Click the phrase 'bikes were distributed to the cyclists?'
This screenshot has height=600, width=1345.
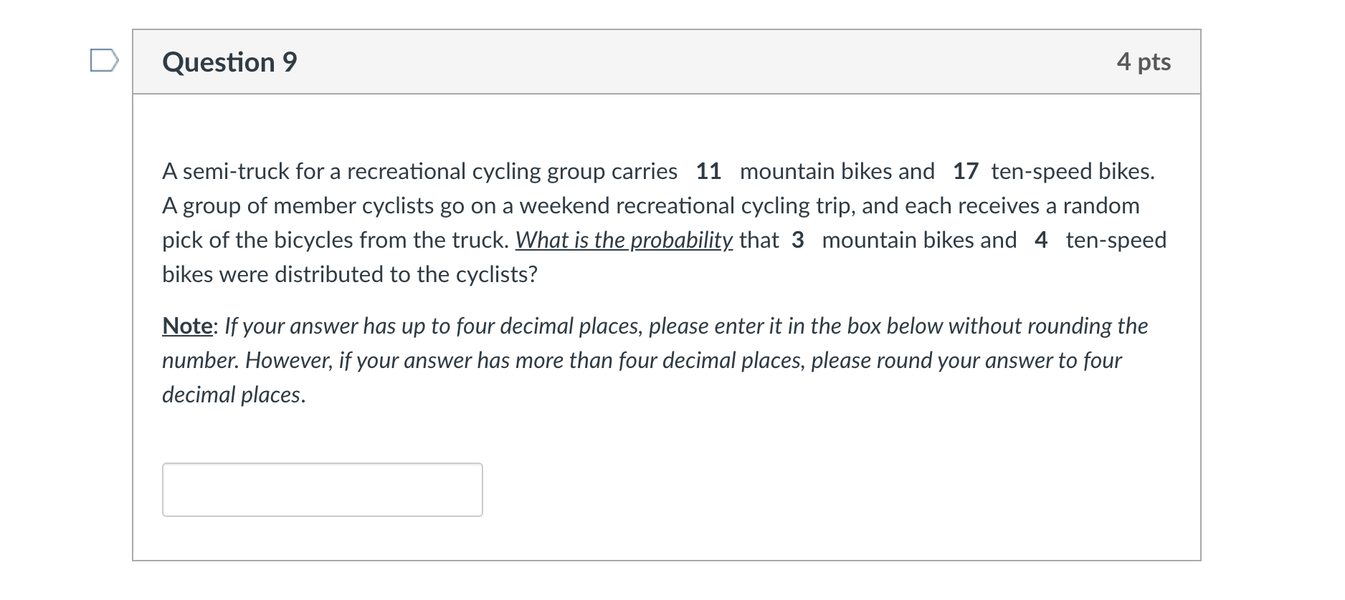[350, 275]
